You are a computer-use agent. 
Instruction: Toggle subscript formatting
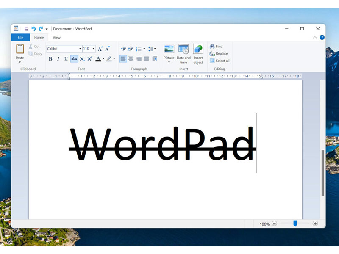click(82, 59)
